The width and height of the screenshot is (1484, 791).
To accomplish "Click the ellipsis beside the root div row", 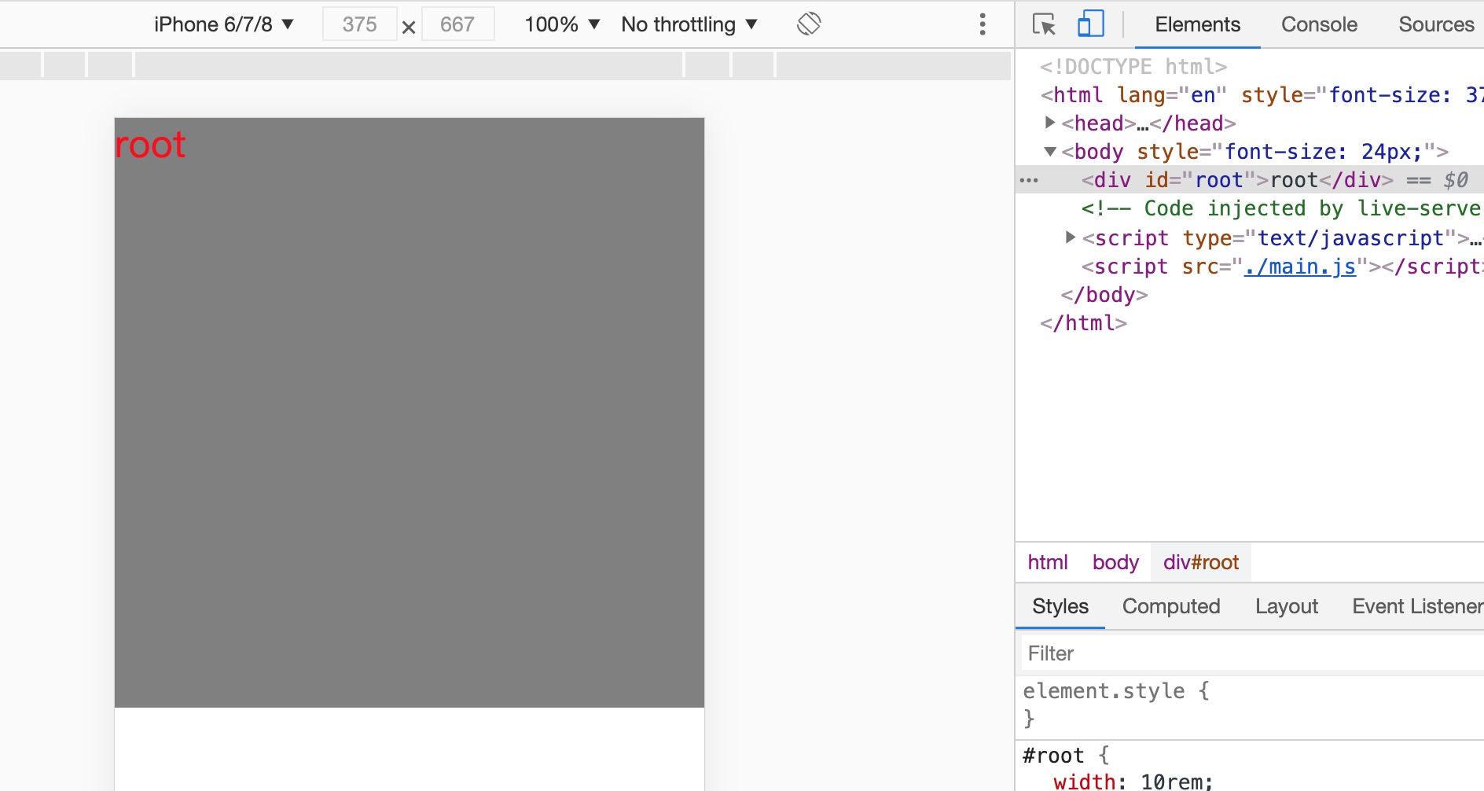I will (x=1028, y=180).
